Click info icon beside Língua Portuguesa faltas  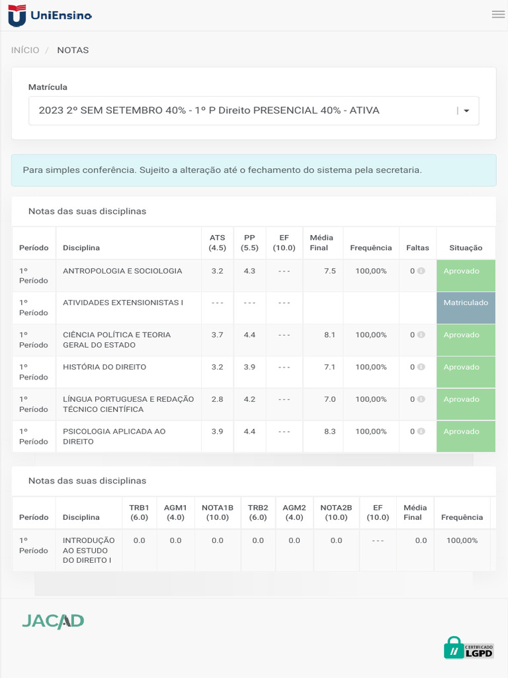tap(421, 399)
